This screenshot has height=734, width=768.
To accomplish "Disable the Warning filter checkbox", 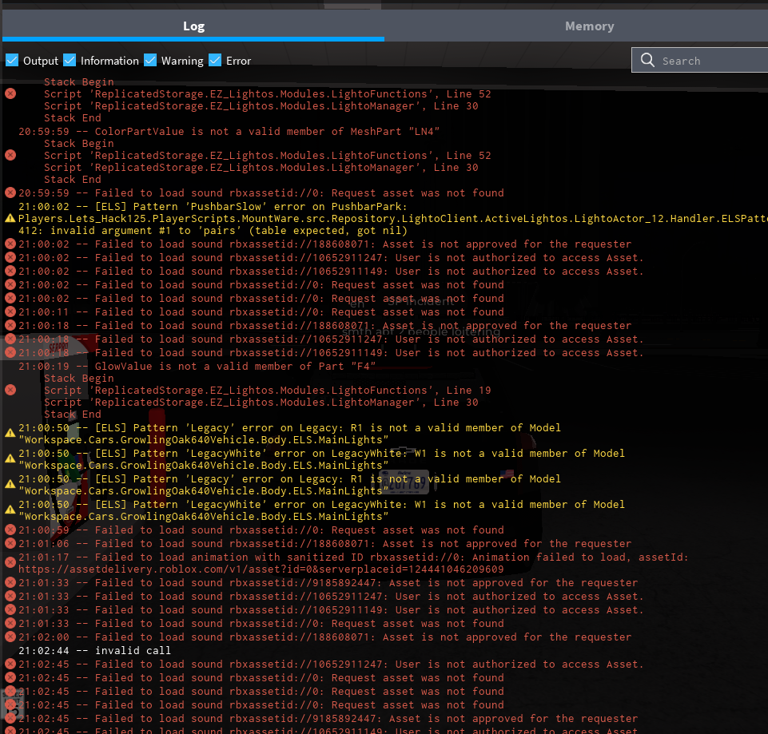I will pos(150,60).
